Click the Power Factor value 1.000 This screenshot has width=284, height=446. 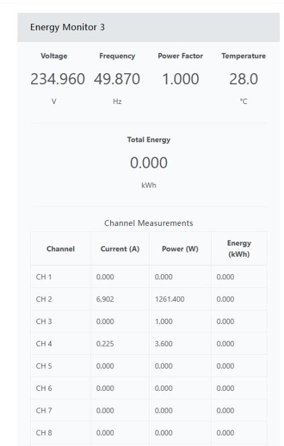(180, 79)
